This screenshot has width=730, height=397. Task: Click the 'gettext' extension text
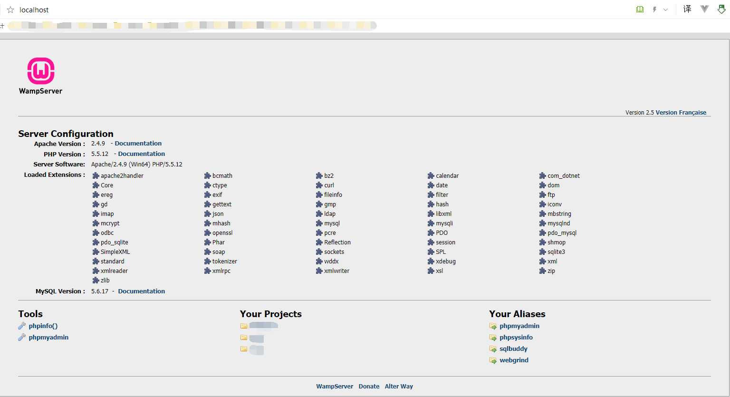click(x=222, y=204)
